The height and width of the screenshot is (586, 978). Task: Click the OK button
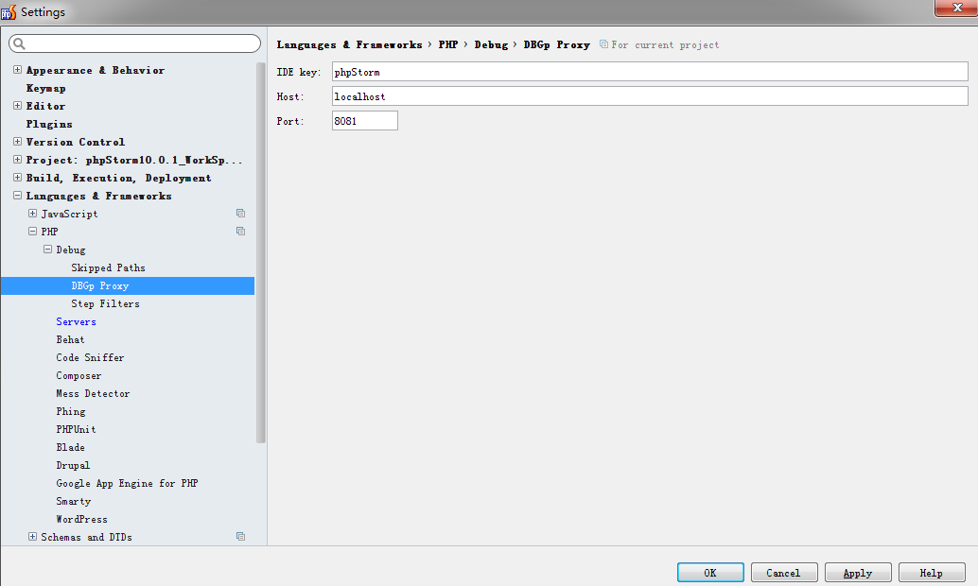point(710,573)
